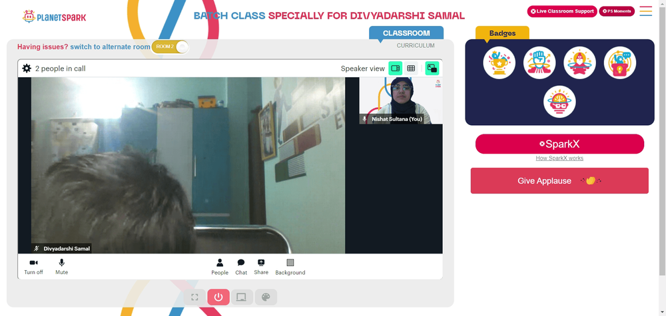Click the batch class title heading

329,16
